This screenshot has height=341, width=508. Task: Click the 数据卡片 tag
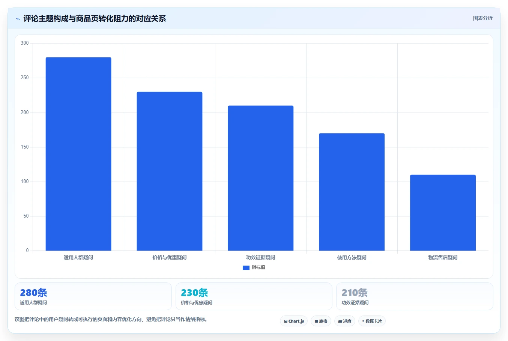[x=372, y=321]
